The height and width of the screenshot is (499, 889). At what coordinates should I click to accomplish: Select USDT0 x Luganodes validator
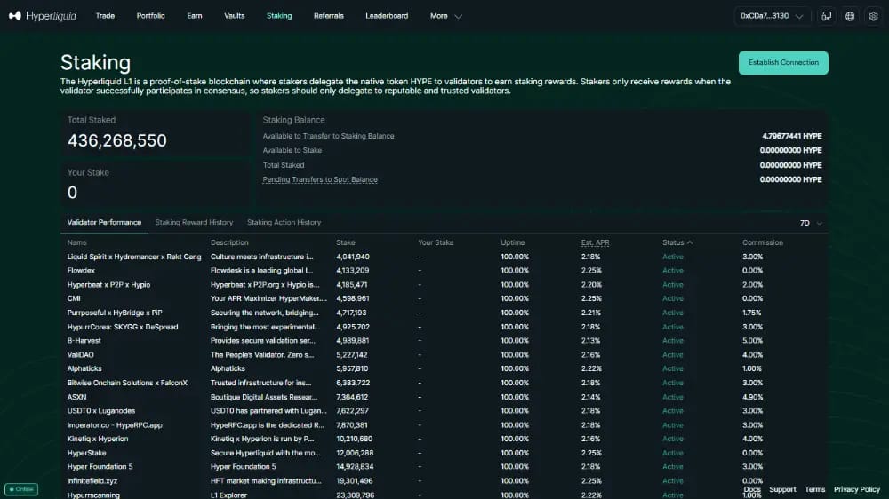[101, 411]
